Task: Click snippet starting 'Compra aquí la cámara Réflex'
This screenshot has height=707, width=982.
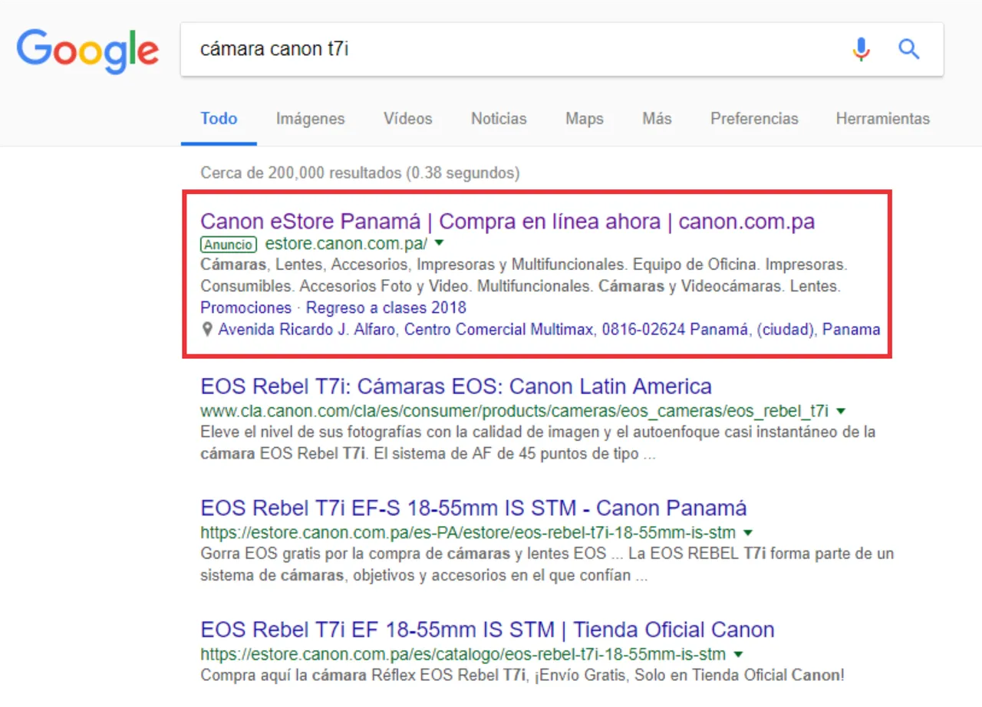Action: 522,676
